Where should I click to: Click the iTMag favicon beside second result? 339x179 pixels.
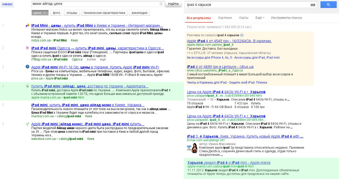point(27,48)
